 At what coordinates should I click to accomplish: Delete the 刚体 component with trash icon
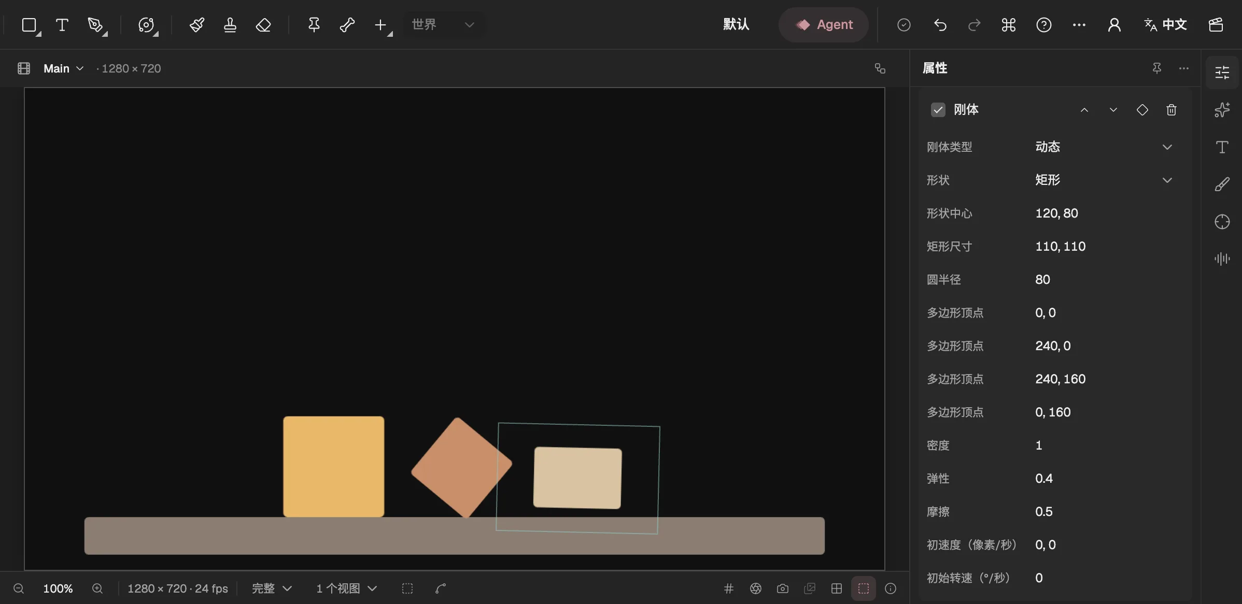[x=1172, y=110]
